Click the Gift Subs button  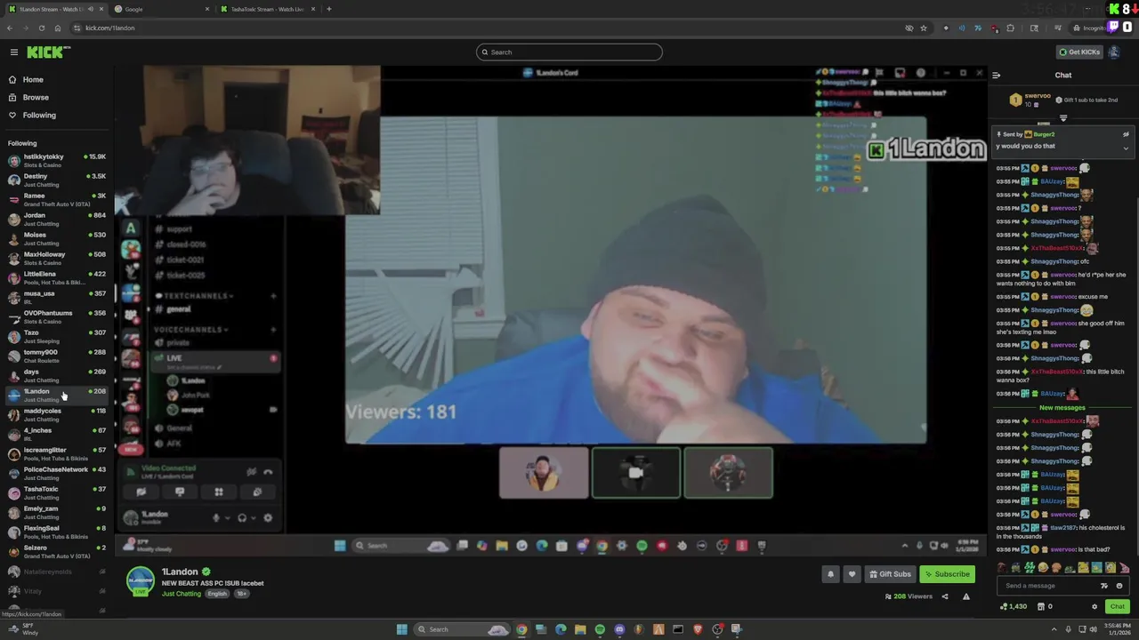(x=890, y=574)
